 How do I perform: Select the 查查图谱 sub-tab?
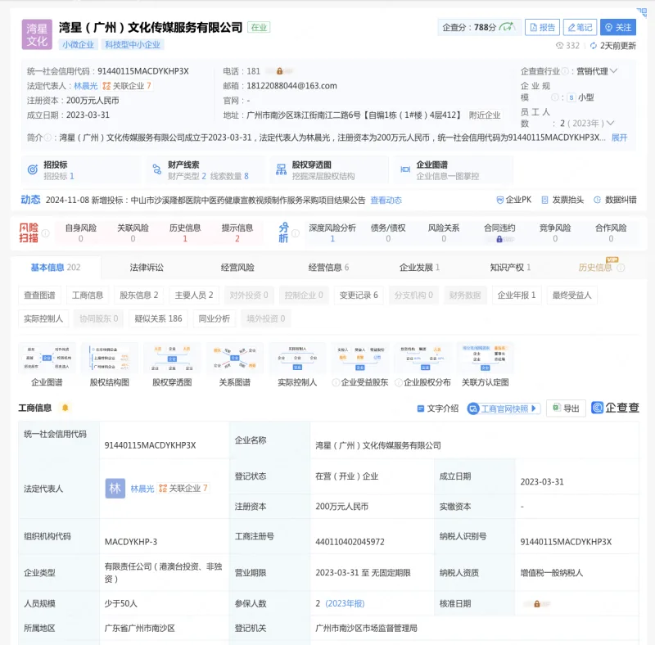(x=39, y=295)
